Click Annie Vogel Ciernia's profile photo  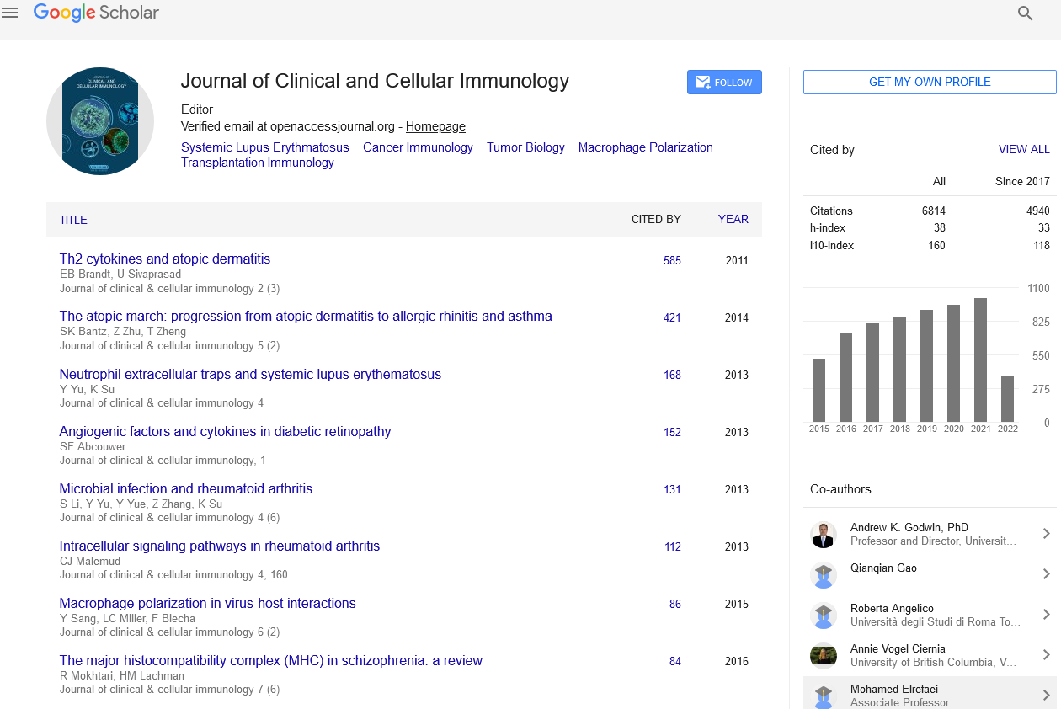823,656
